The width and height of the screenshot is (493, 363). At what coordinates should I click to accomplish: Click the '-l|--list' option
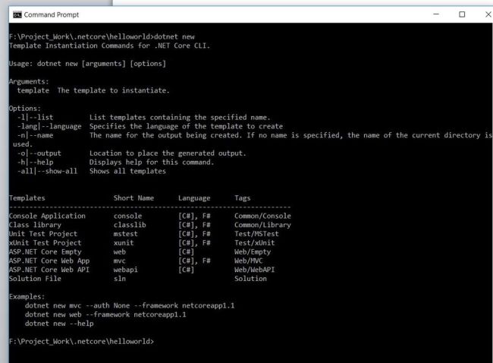tap(35, 118)
